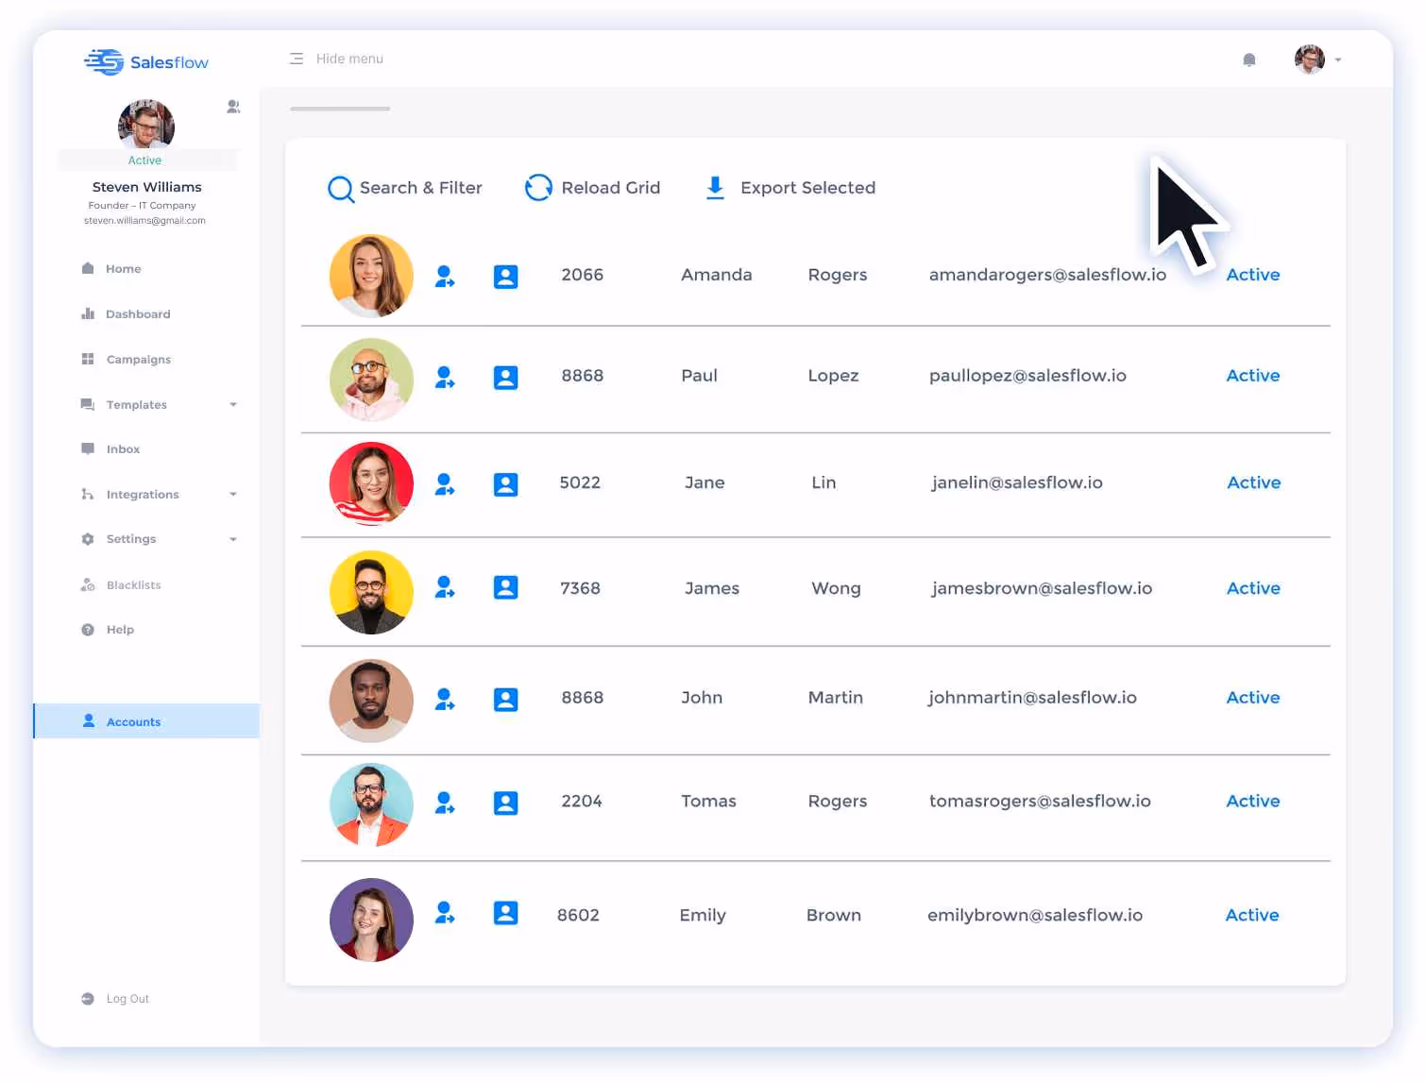Image resolution: width=1426 pixels, height=1082 pixels.
Task: Toggle Active status on John Martin row
Action: coord(1253,698)
